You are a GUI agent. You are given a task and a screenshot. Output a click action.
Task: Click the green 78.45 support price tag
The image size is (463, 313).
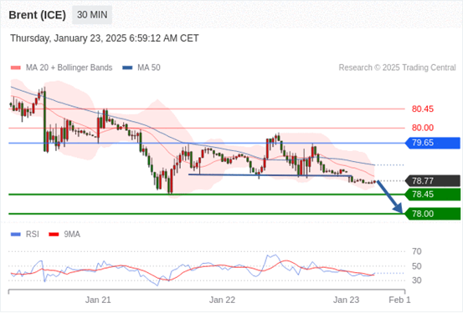tap(433, 194)
